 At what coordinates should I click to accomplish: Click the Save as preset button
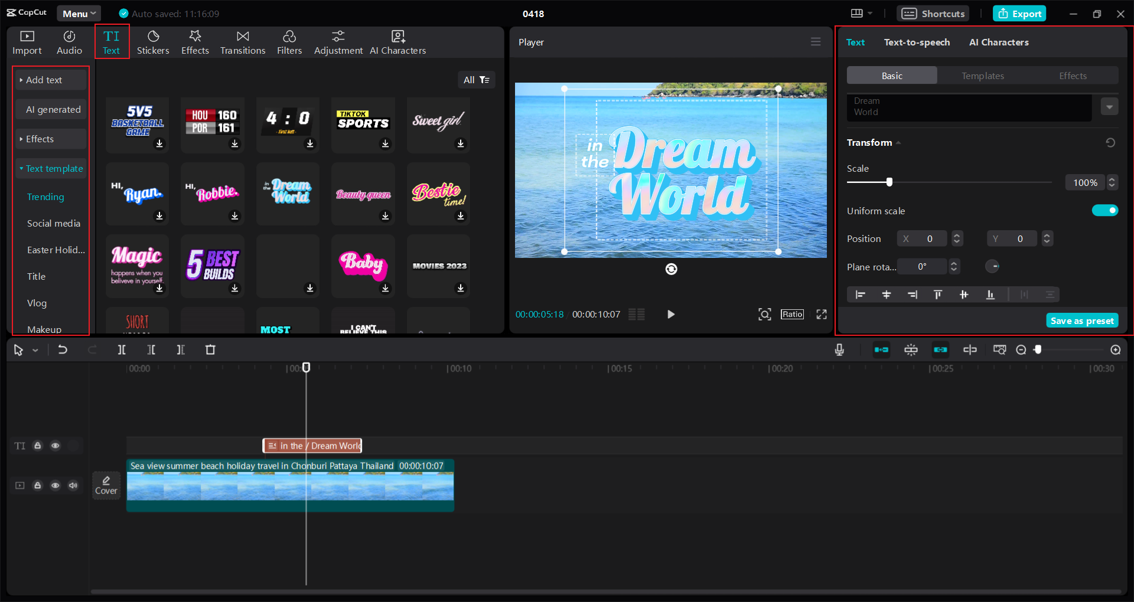(x=1081, y=320)
